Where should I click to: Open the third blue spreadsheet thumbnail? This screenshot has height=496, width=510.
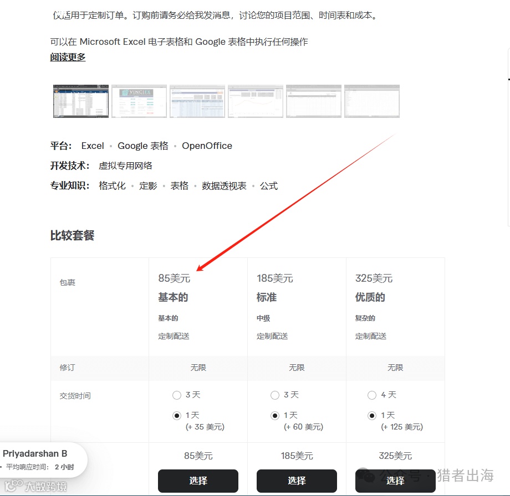pyautogui.click(x=197, y=101)
